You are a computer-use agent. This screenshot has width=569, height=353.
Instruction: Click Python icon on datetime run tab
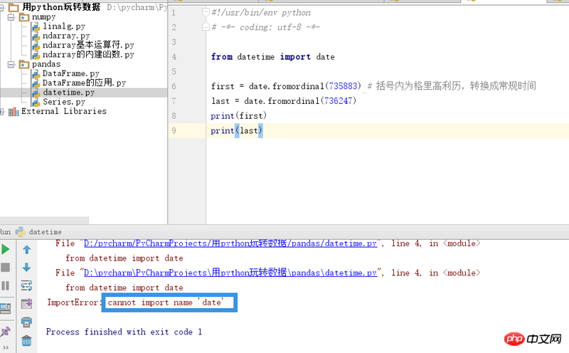point(21,232)
